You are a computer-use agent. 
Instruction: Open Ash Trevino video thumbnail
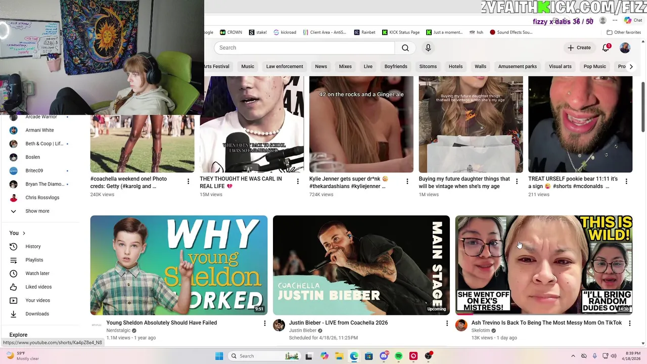pyautogui.click(x=544, y=265)
